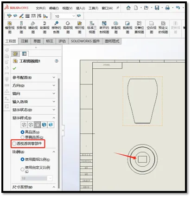Image resolution: width=191 pixels, height=197 pixels.
Task: Select the 剖面视图 (Section View) tool
Action: 45,27
